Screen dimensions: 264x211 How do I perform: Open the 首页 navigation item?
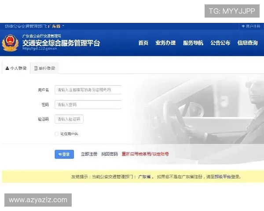coord(143,43)
